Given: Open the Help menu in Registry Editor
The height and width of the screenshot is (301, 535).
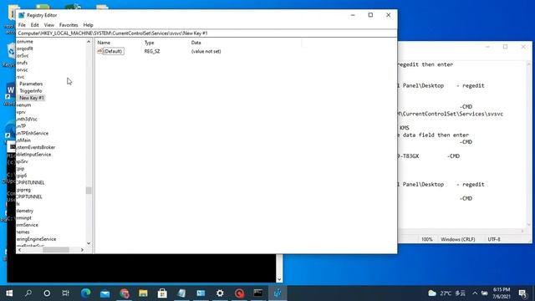Looking at the screenshot, I should point(88,25).
